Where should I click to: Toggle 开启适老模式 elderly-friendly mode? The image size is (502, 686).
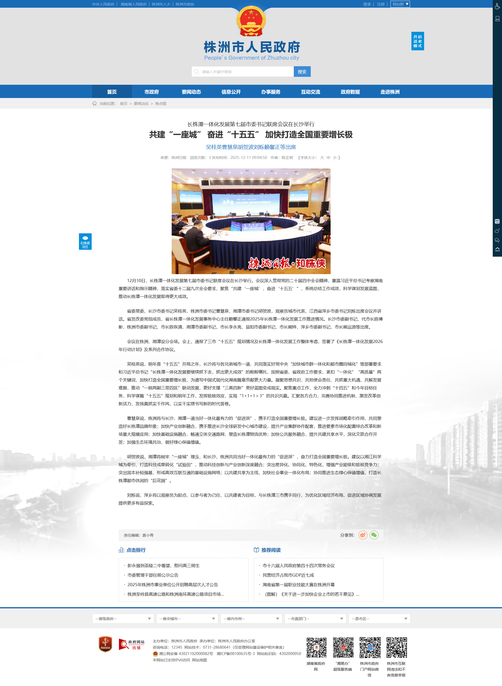(417, 41)
